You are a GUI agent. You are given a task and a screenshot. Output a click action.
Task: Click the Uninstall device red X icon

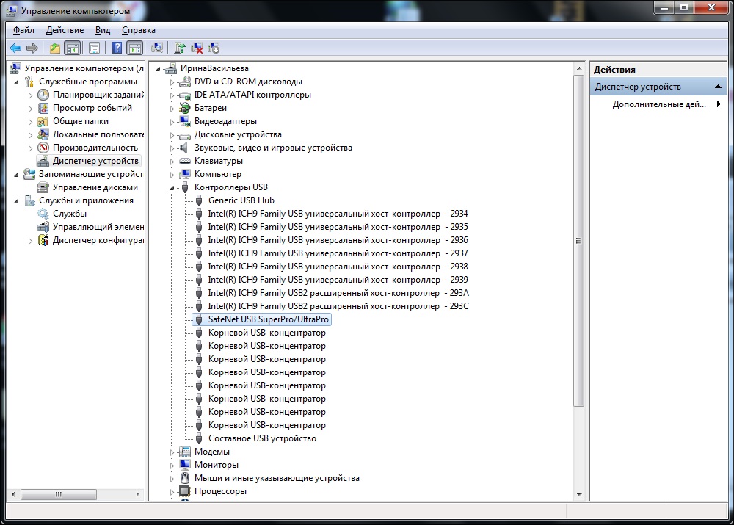[197, 48]
